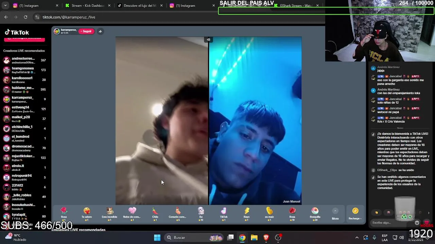Open Windows Start menu
Screen dimensions: 435x244
[x=157, y=238]
